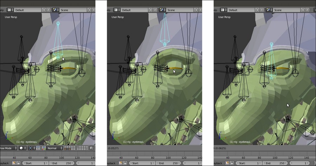316x166 pixels.
Task: Add a new scene in right screenshot
Action: pos(303,10)
